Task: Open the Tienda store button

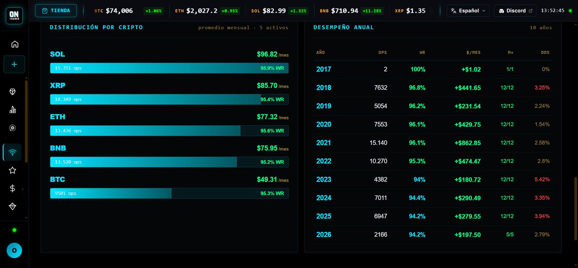Action: tap(56, 10)
